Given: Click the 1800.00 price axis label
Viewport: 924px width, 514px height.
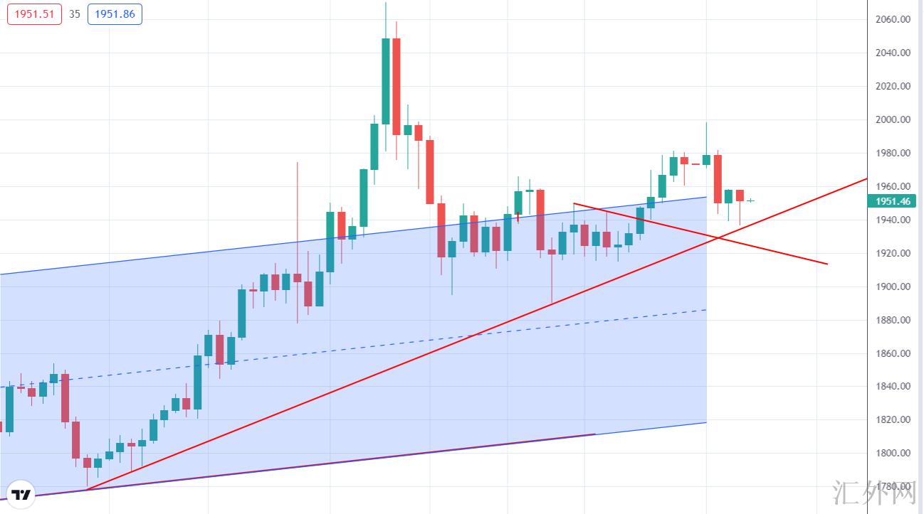Looking at the screenshot, I should [x=893, y=453].
